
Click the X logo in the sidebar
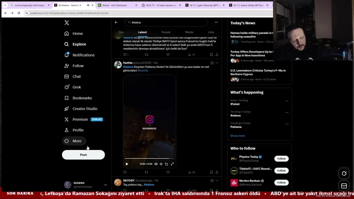coord(67,23)
